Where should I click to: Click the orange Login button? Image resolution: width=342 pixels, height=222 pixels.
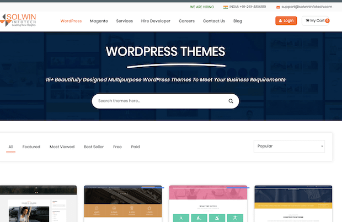click(x=286, y=21)
